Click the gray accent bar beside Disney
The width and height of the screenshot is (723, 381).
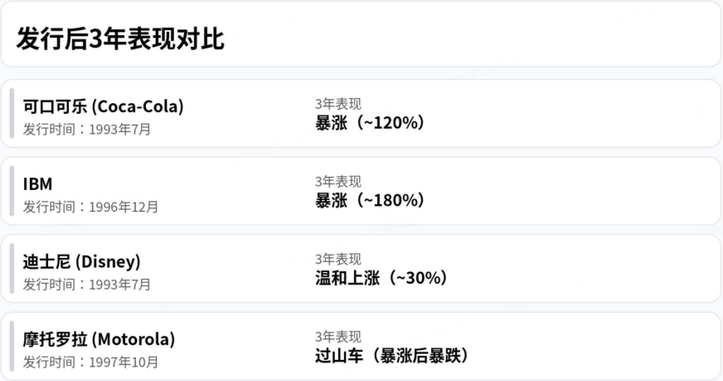pos(12,268)
